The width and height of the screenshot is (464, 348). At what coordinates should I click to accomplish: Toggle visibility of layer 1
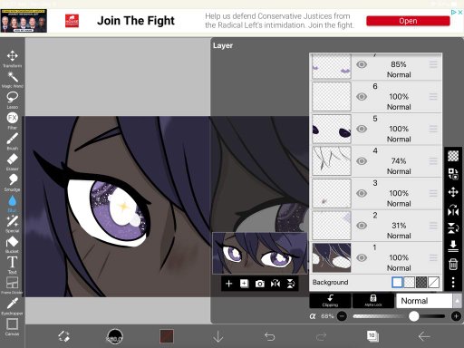tap(362, 257)
